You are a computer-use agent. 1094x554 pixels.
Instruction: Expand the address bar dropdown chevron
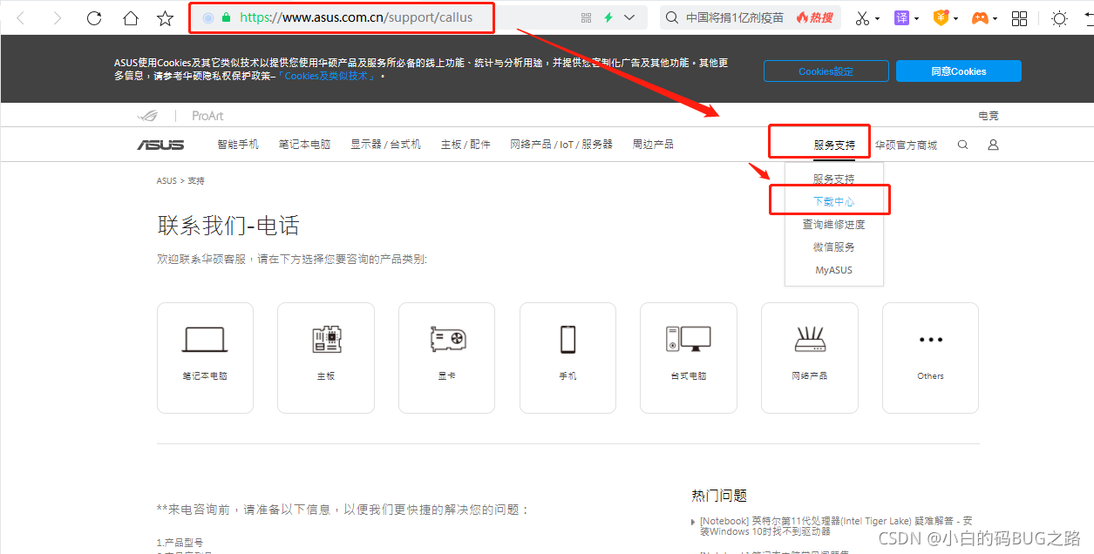tap(630, 17)
